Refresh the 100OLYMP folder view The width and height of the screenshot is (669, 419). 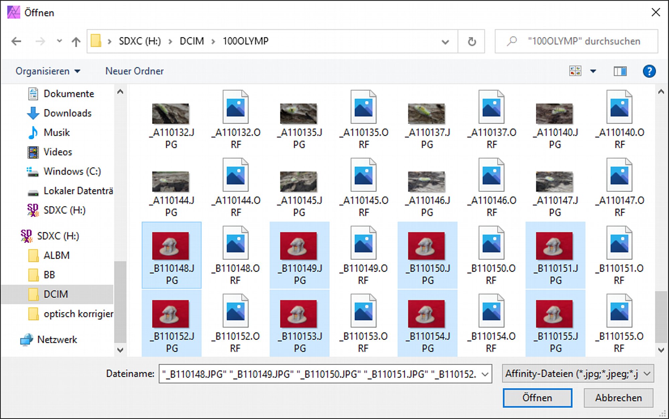471,41
